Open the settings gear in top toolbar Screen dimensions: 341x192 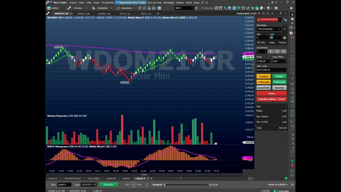(x=276, y=8)
